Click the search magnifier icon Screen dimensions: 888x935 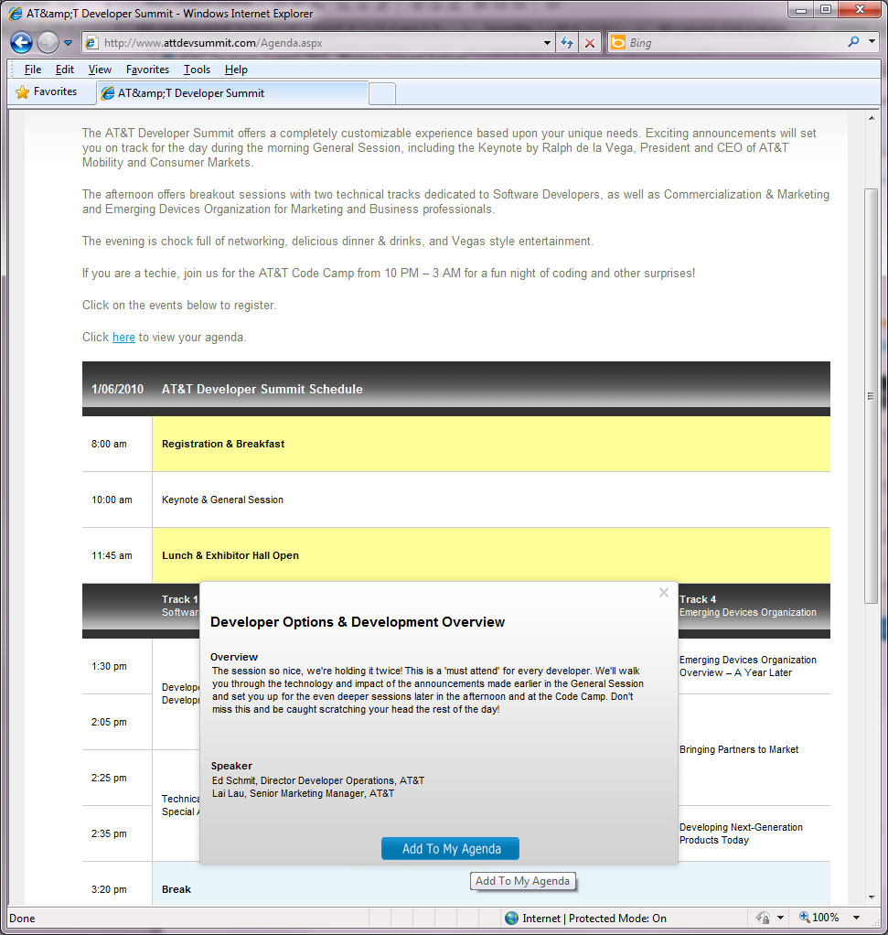pyautogui.click(x=853, y=42)
